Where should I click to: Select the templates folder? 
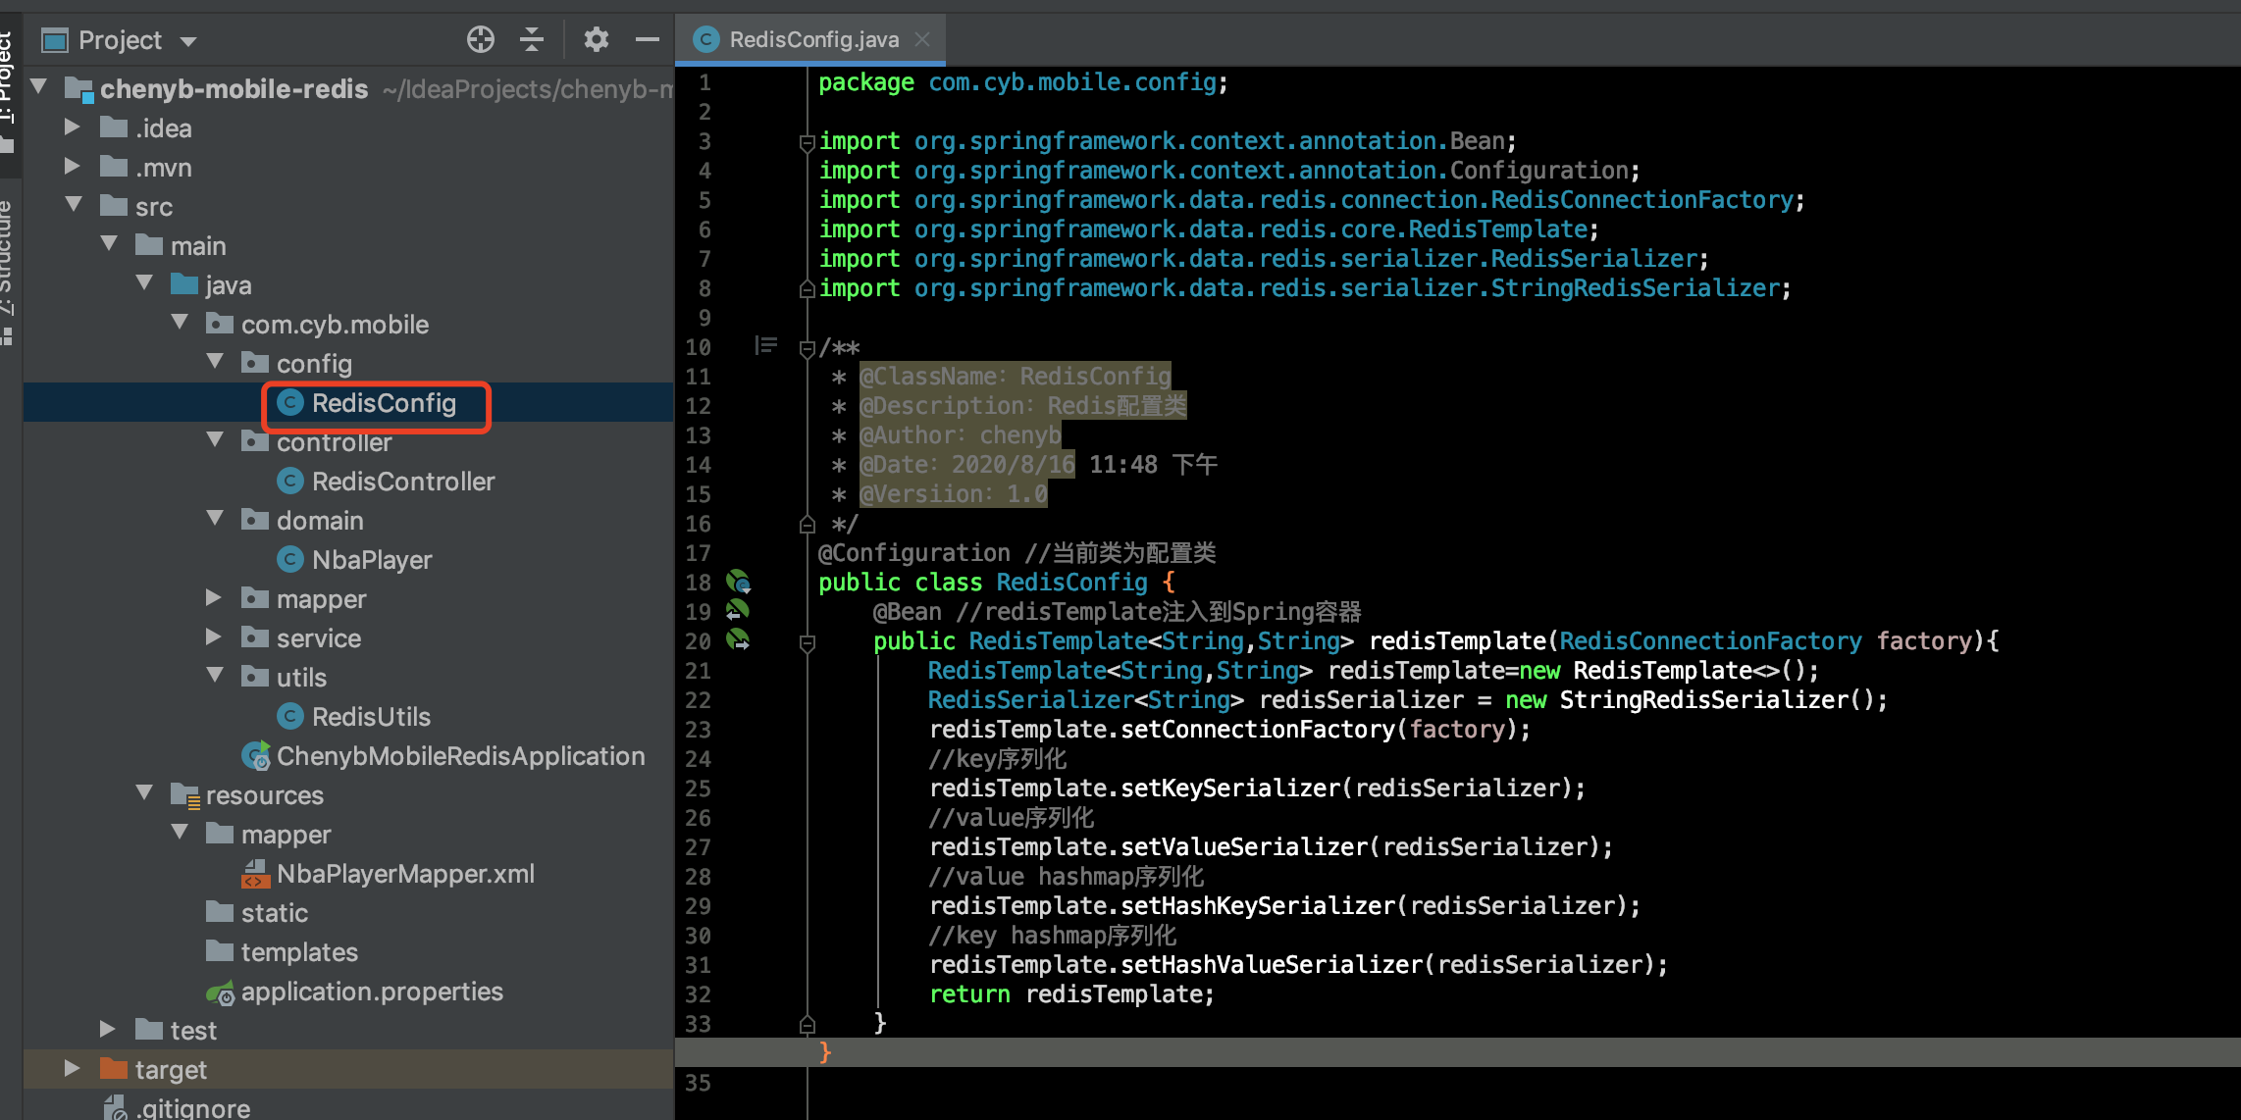point(299,952)
